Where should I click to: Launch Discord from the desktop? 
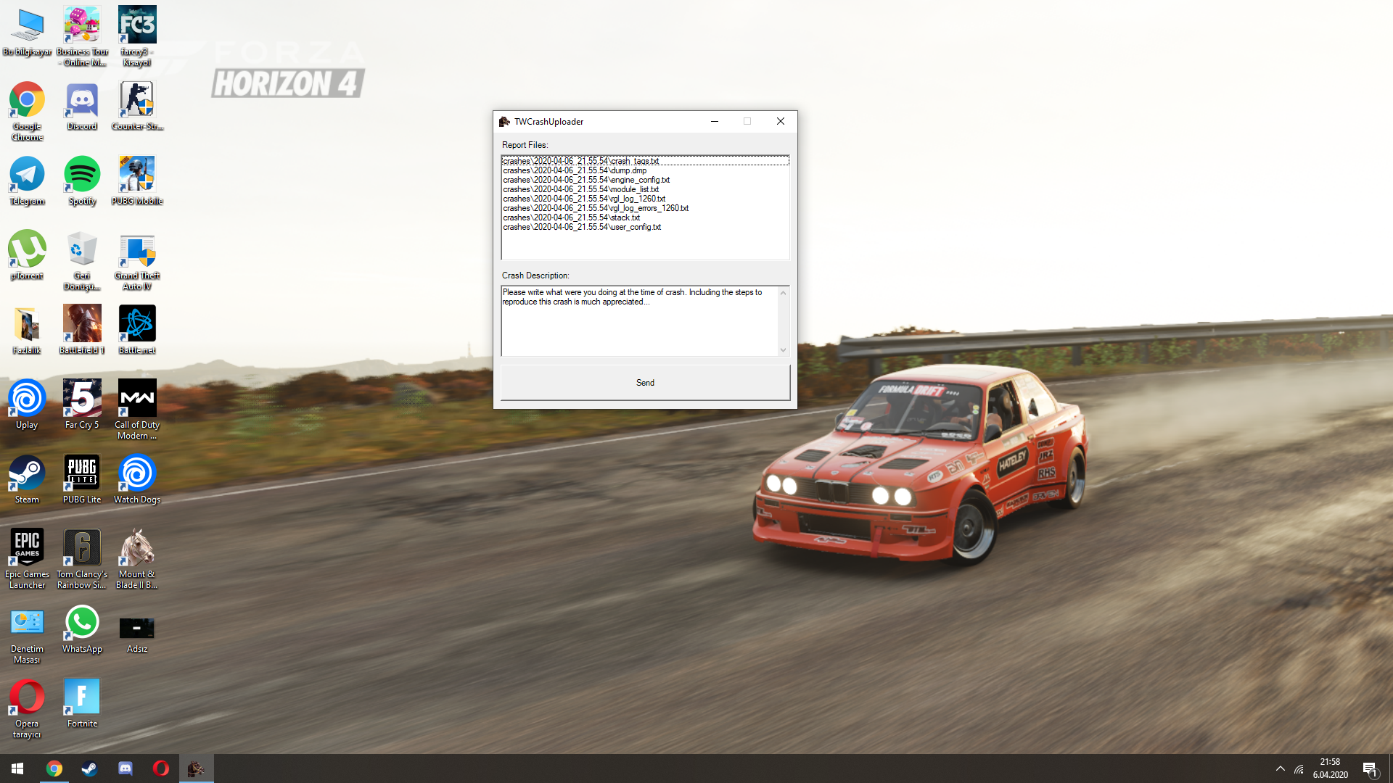(82, 106)
